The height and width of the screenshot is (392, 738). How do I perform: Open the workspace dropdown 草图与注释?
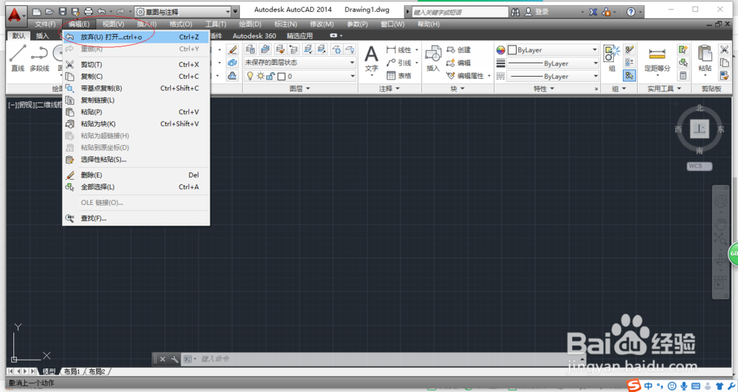(x=183, y=12)
